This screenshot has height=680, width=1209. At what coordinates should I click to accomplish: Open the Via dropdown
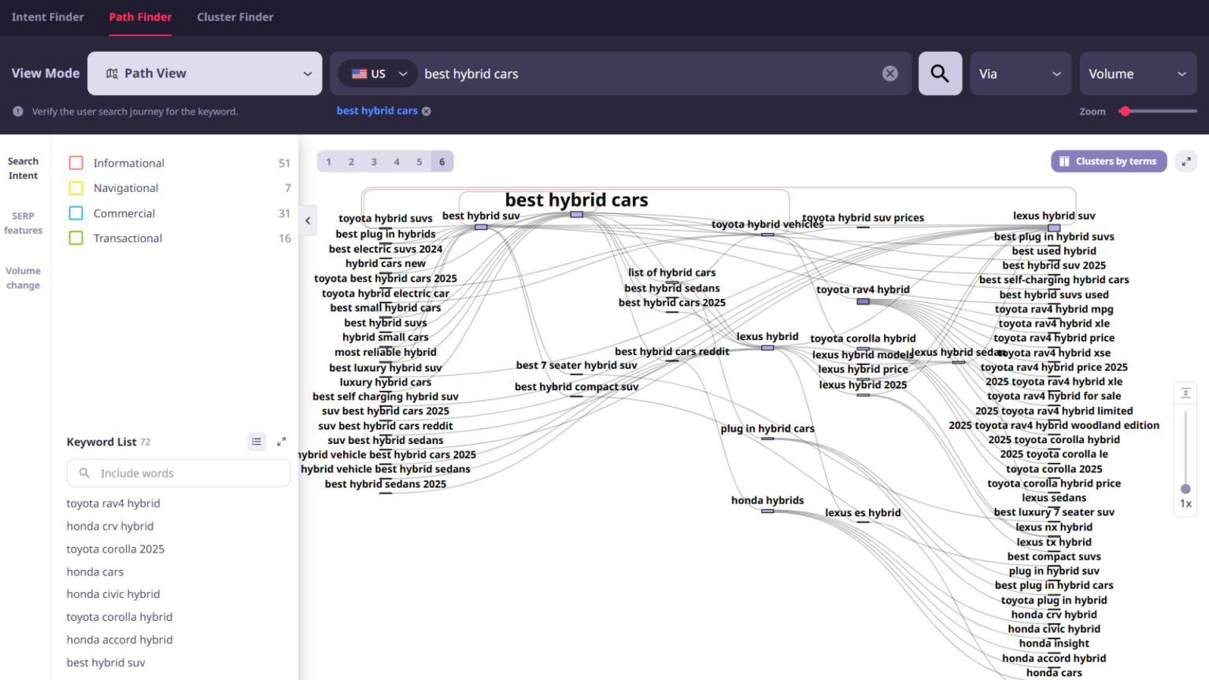coord(1021,73)
